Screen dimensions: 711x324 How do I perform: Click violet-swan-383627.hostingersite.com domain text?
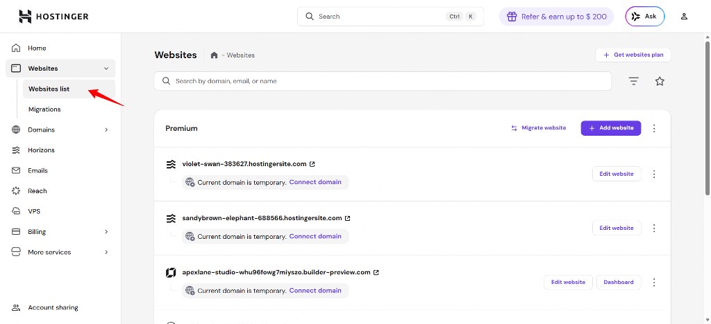[245, 164]
